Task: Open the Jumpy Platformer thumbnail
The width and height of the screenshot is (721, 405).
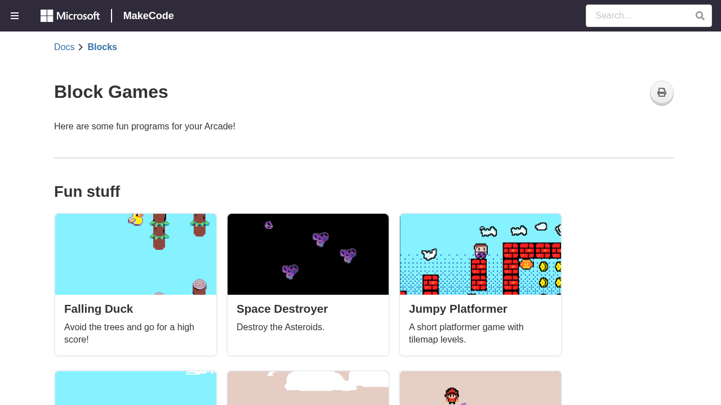Action: click(x=480, y=254)
